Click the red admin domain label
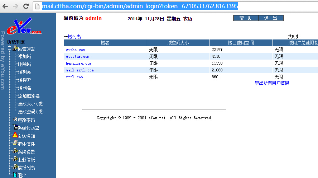The width and height of the screenshot is (318, 178). (93, 18)
